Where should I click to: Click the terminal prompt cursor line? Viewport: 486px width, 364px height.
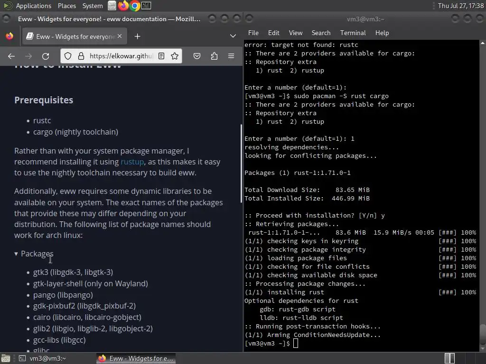pyautogui.click(x=271, y=344)
